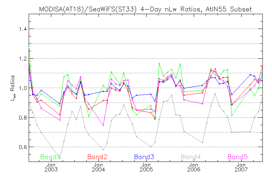Select the green Band1 legend label
272x181 pixels.
point(50,157)
